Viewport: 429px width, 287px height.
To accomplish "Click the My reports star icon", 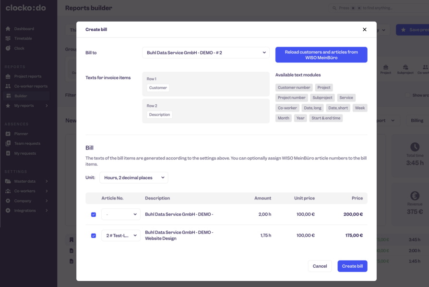I will click(x=8, y=106).
